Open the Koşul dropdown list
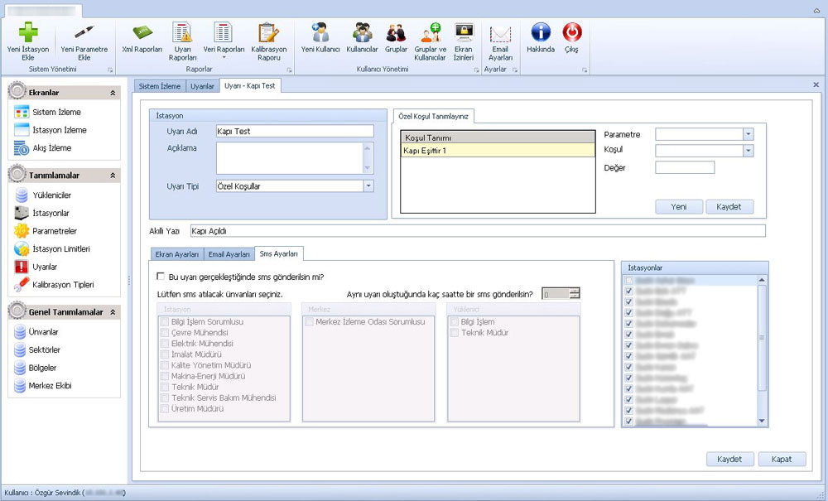 (748, 151)
